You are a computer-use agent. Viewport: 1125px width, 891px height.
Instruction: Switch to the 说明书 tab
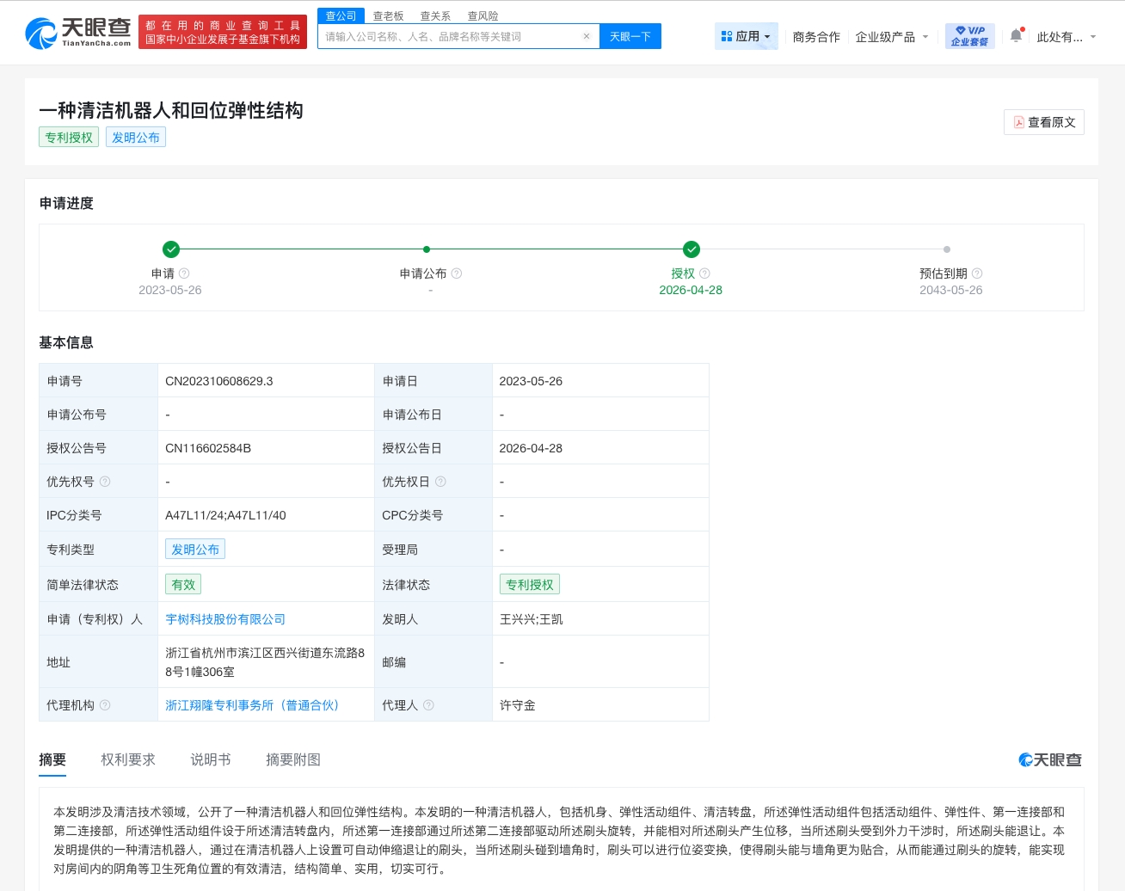click(x=211, y=759)
